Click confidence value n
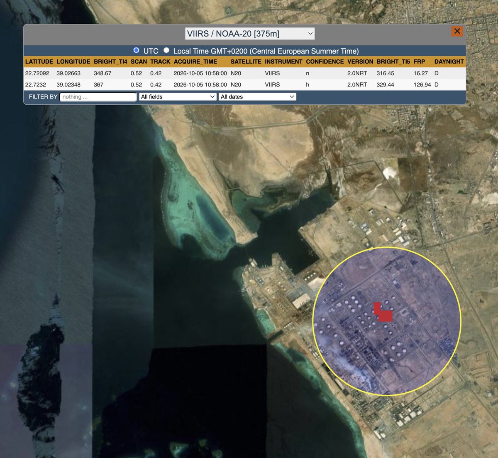 pyautogui.click(x=308, y=73)
